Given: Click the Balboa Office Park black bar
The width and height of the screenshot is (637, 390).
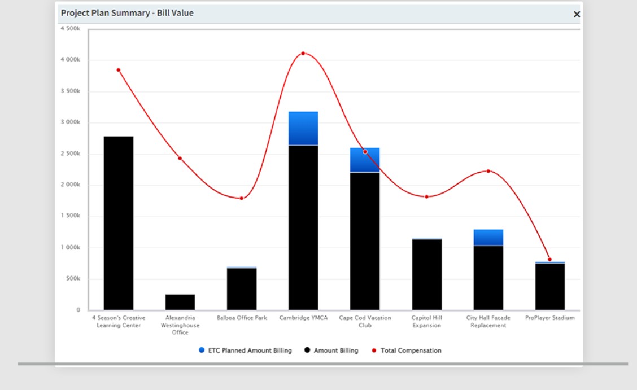Looking at the screenshot, I should point(242,289).
